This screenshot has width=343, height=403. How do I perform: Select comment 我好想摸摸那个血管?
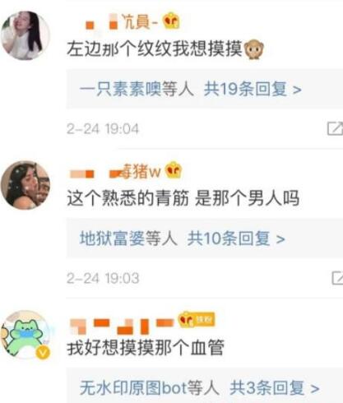pos(146,348)
